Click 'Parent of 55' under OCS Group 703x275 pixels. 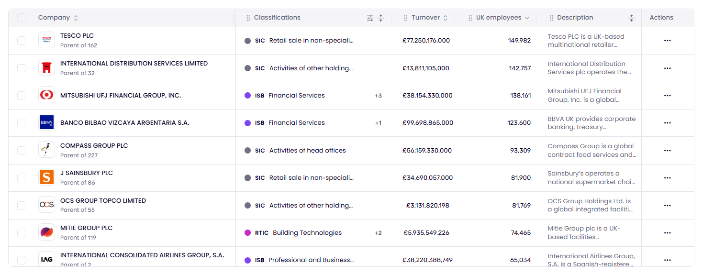point(78,210)
